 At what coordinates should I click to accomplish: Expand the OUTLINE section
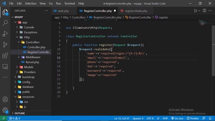point(31,113)
